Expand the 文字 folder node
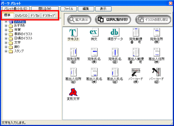The height and width of the screenshot is (126, 174). [x=6, y=43]
